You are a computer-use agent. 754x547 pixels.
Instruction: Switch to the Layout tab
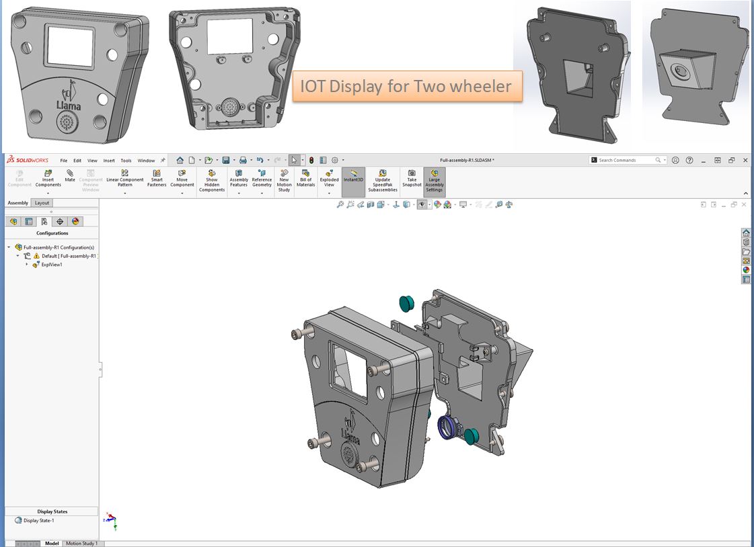[x=42, y=203]
